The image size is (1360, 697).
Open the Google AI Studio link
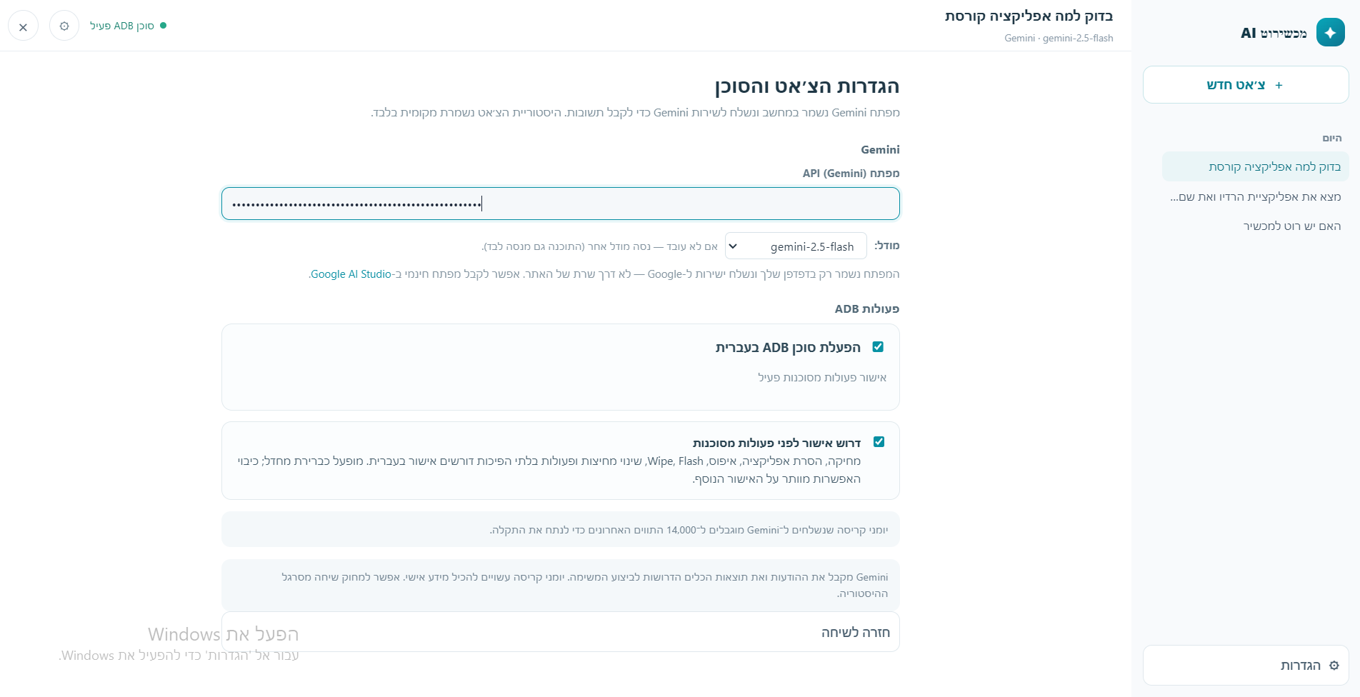pyautogui.click(x=351, y=274)
